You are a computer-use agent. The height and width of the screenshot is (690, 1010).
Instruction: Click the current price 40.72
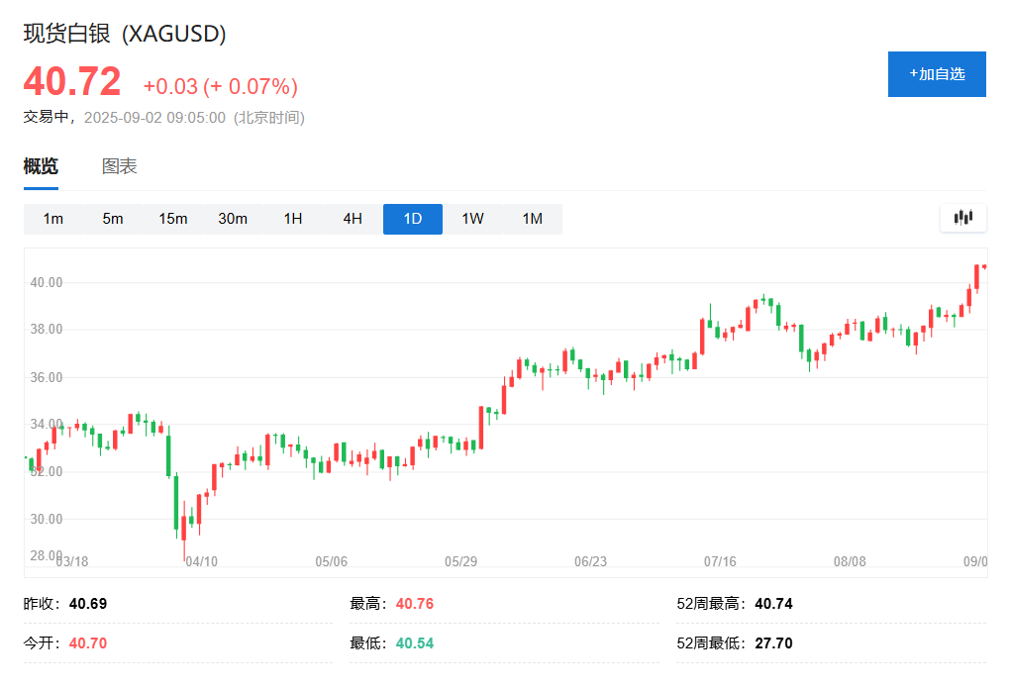pos(72,82)
